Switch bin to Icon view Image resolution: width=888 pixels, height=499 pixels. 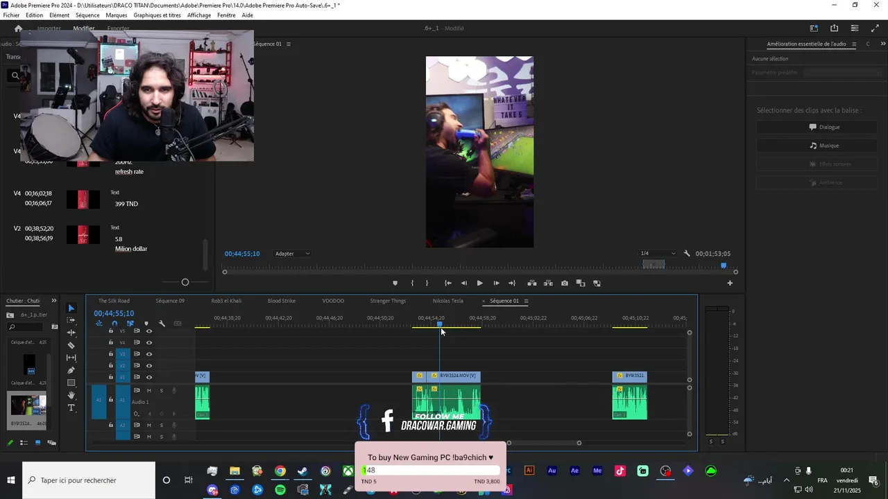pos(37,442)
